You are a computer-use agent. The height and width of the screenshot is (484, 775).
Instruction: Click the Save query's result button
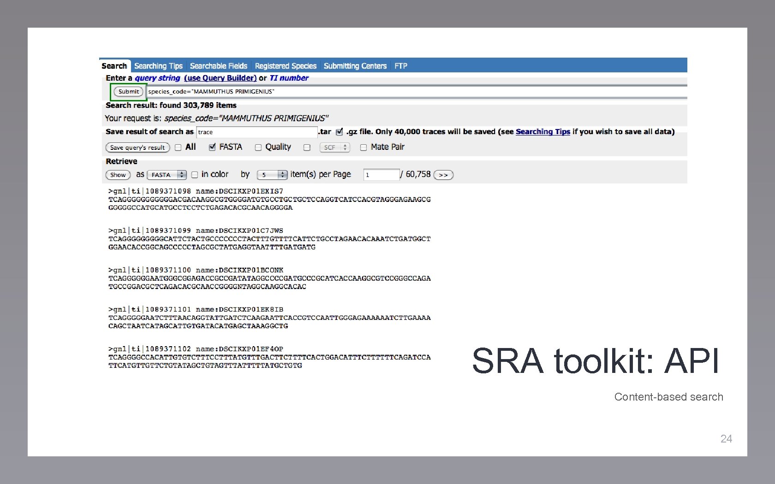coord(137,147)
